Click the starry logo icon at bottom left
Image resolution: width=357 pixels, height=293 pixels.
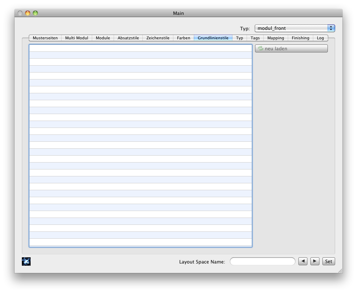pyautogui.click(x=26, y=261)
